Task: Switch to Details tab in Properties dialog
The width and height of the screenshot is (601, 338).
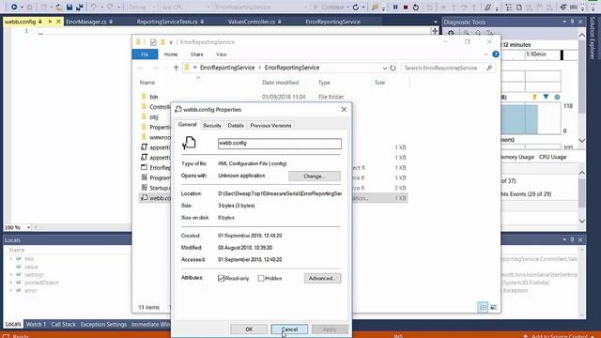Action: click(236, 125)
